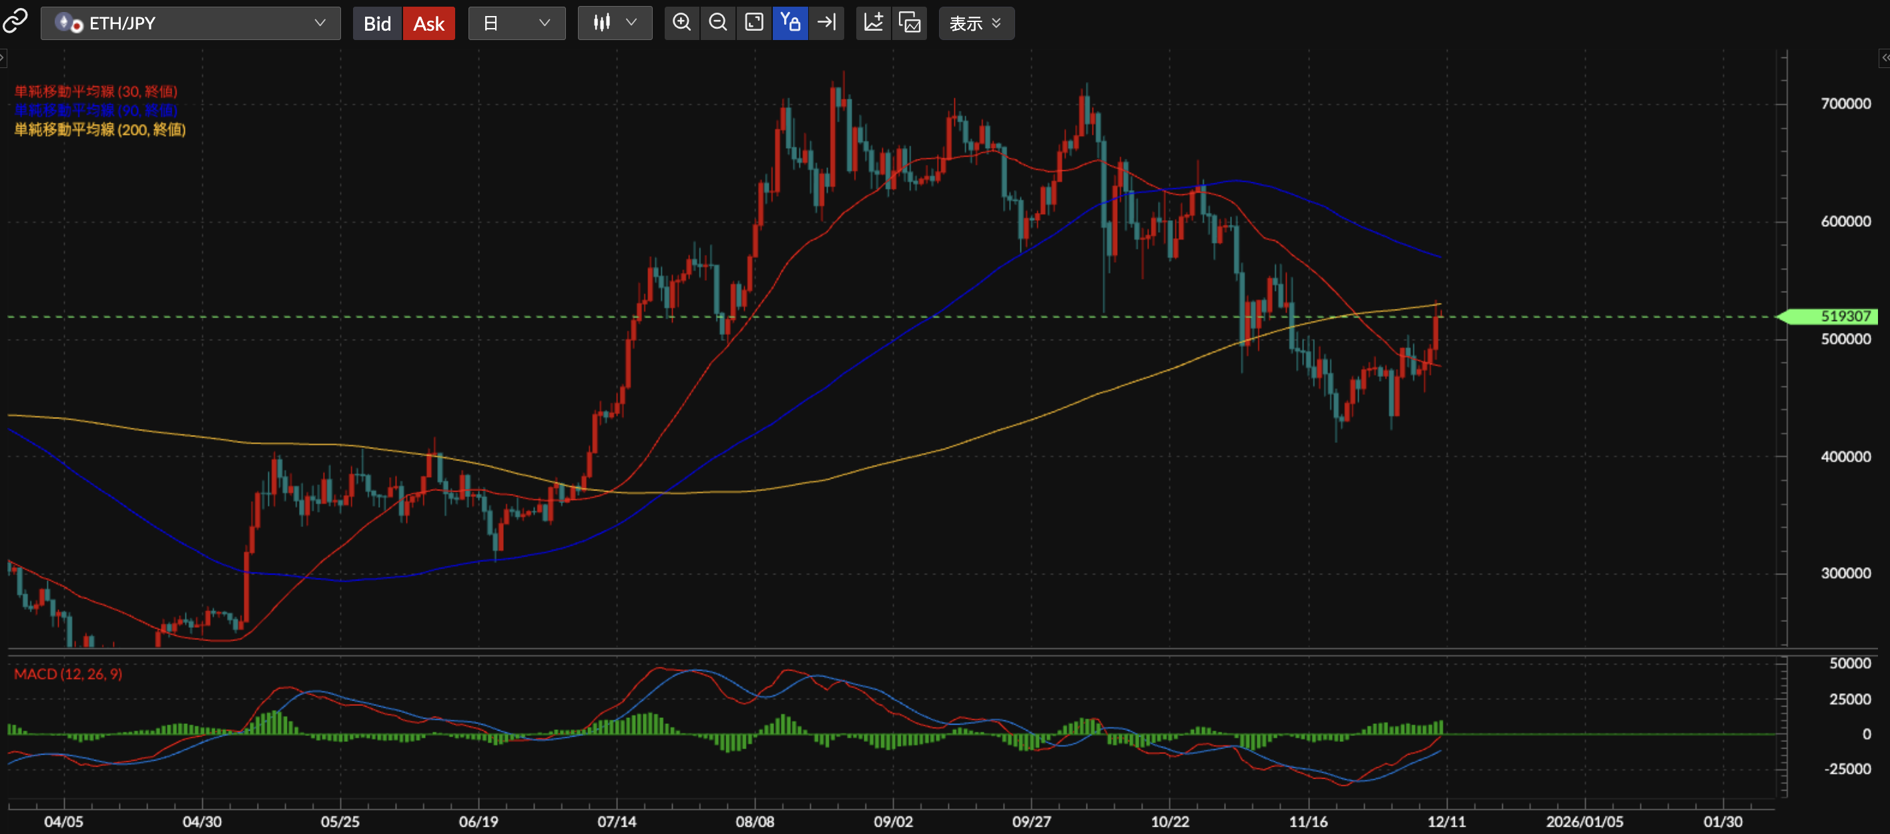Click the MACD (12, 26, 9) indicator label

click(x=68, y=673)
